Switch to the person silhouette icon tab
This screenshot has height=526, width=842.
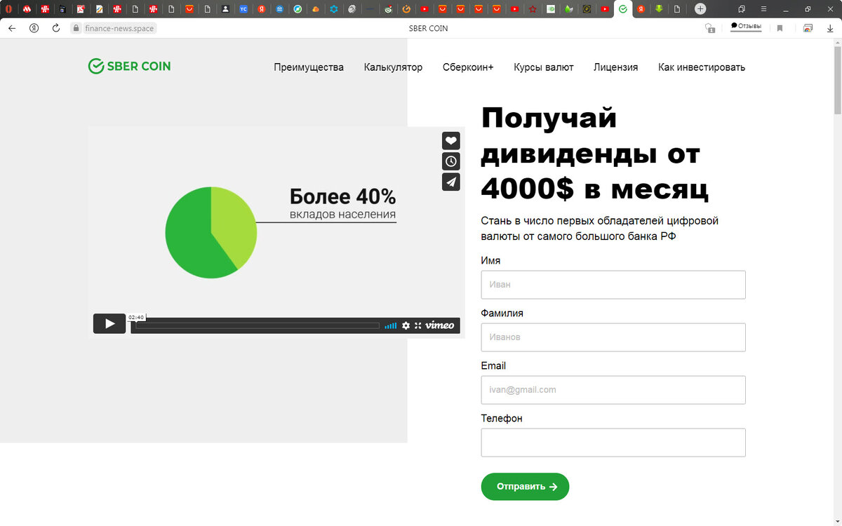(225, 9)
